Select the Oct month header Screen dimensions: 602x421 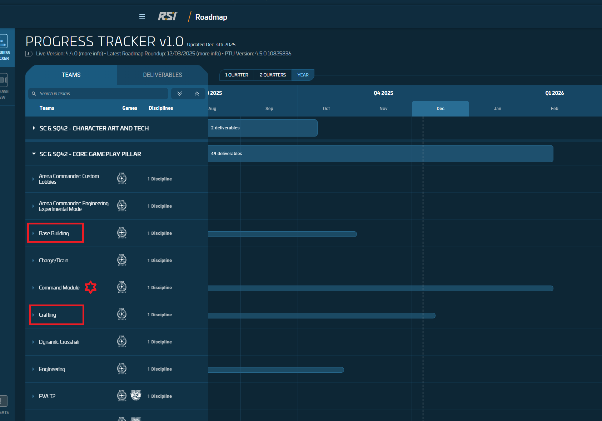point(326,109)
